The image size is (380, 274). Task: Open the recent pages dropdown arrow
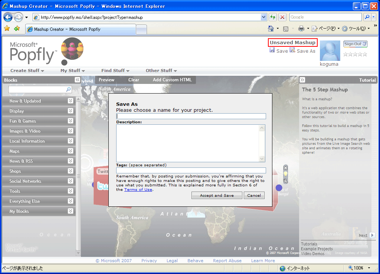[x=26, y=17]
